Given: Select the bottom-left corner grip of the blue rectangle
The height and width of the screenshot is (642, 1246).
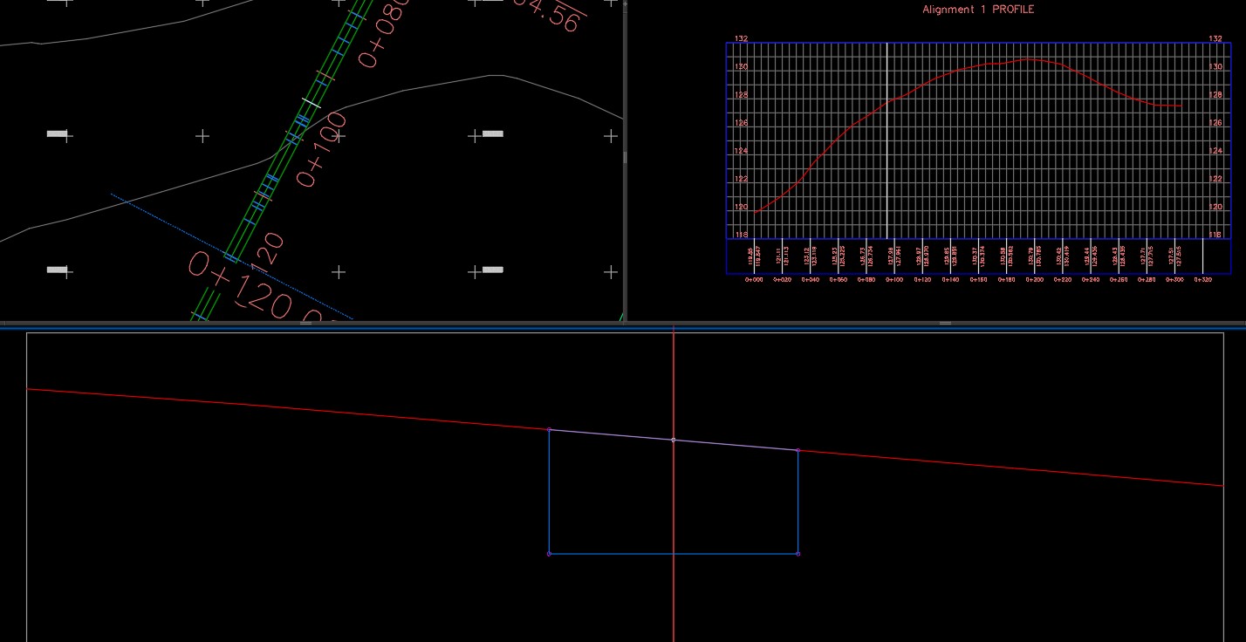Looking at the screenshot, I should 550,552.
